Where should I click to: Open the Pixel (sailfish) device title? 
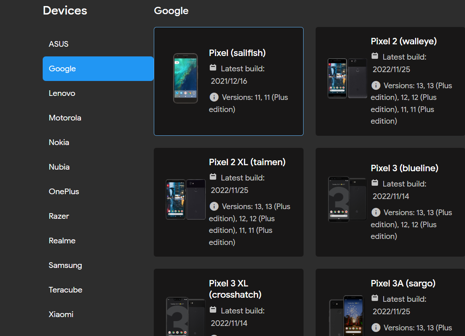pyautogui.click(x=237, y=53)
